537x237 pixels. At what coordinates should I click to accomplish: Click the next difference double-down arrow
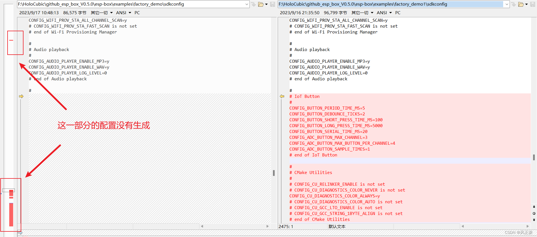(x=534, y=220)
